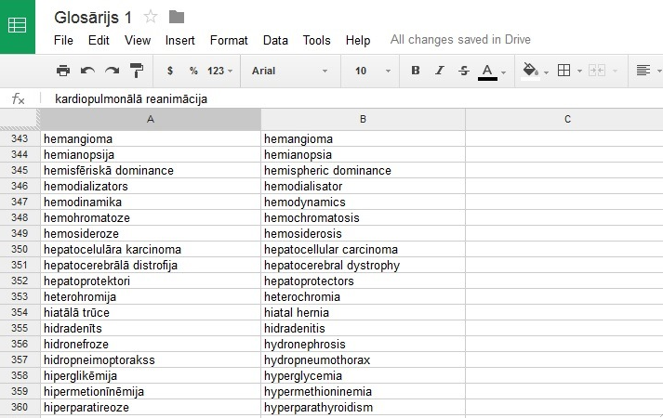Open the Insert menu
This screenshot has height=418, width=663.
(x=180, y=41)
